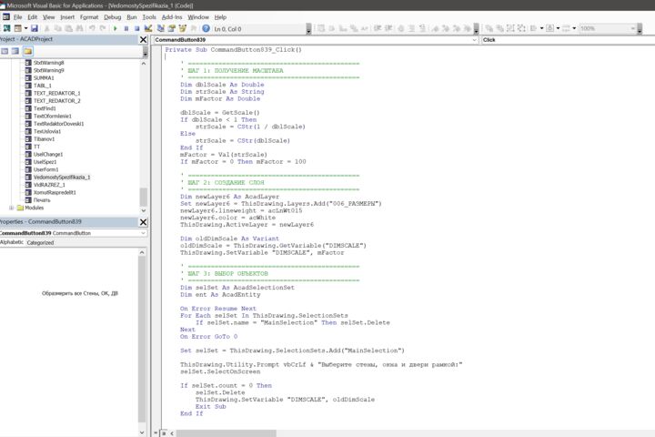Click the Paste toolbar icon
Viewport: 655px width, 437px height.
click(x=68, y=28)
